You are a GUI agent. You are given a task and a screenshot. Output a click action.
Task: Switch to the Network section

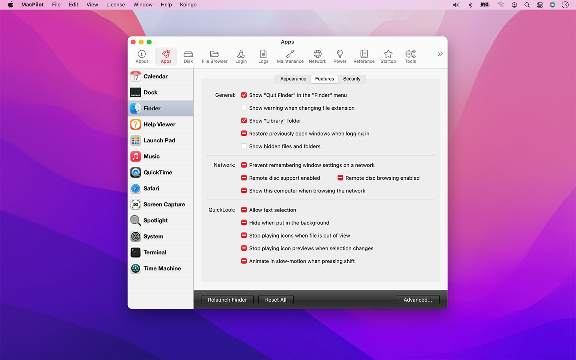317,56
